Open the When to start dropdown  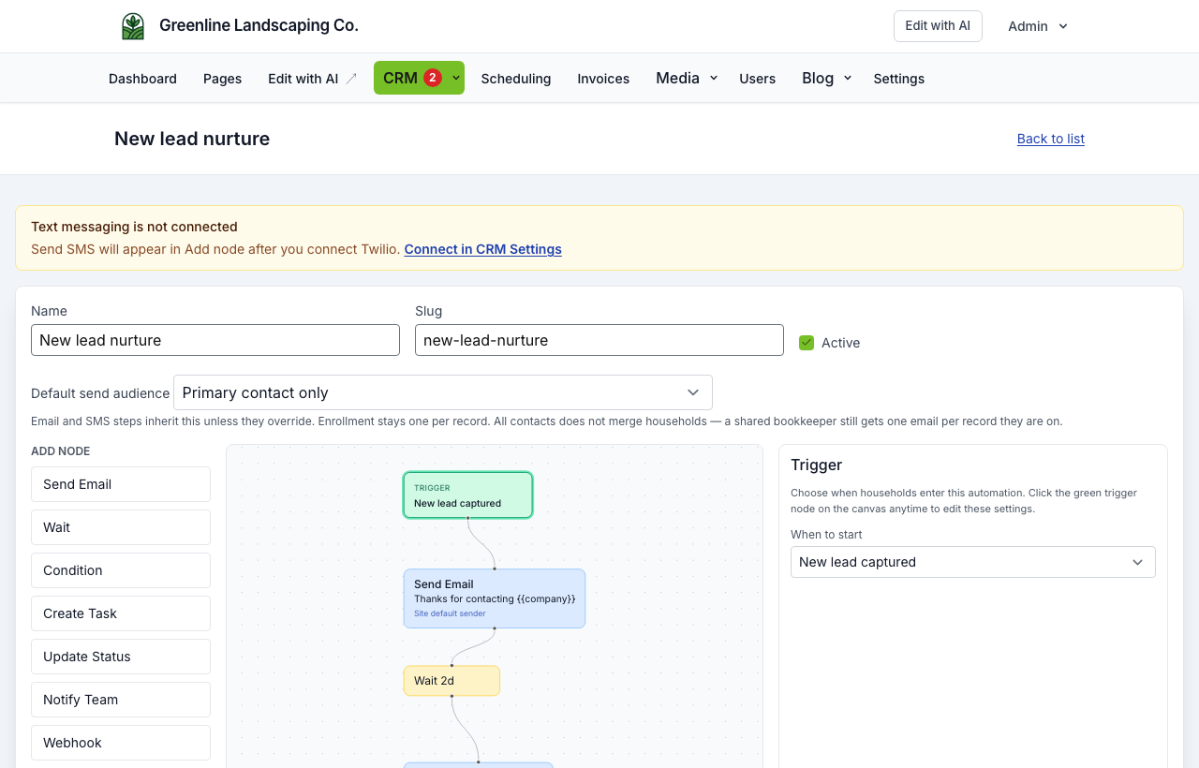click(x=973, y=562)
